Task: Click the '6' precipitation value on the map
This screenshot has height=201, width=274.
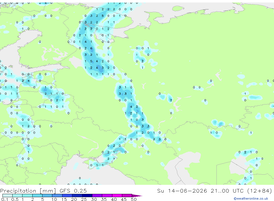Action: click(91, 48)
